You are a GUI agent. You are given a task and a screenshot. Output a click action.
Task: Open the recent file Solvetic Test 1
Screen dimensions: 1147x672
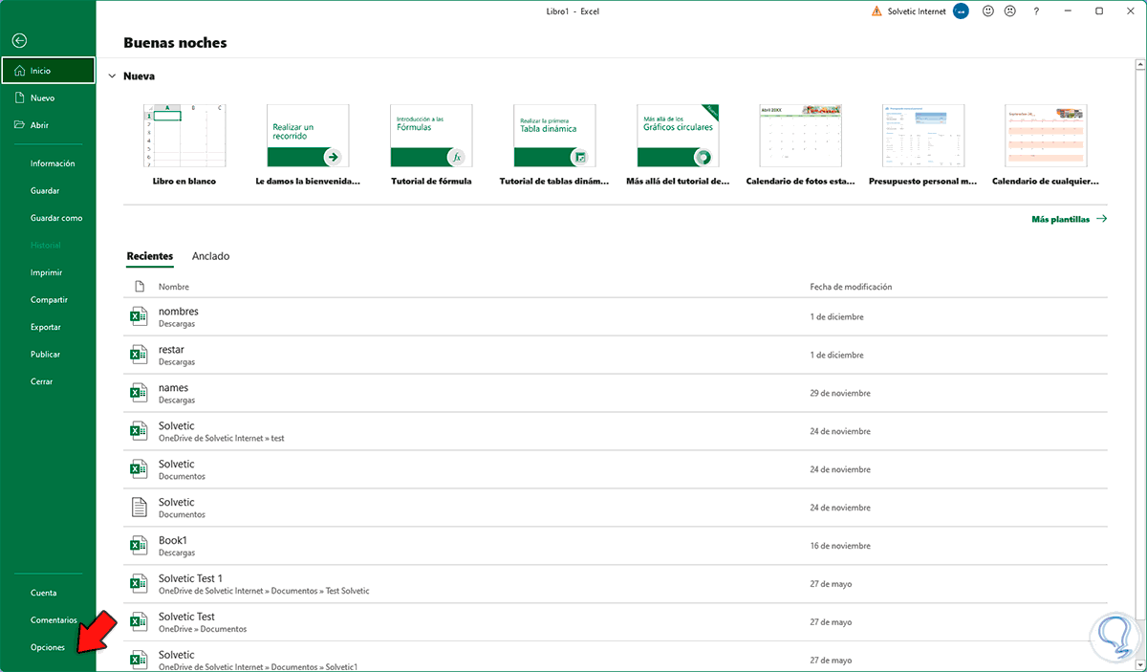[617, 584]
